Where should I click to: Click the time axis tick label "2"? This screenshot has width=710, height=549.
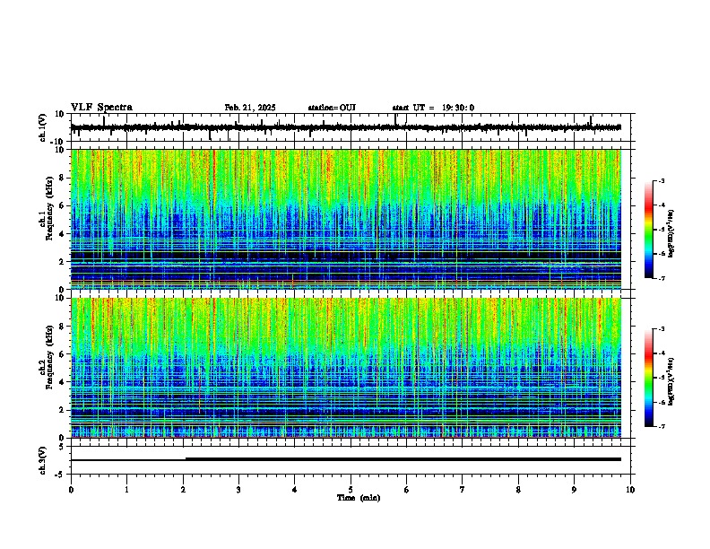point(183,490)
